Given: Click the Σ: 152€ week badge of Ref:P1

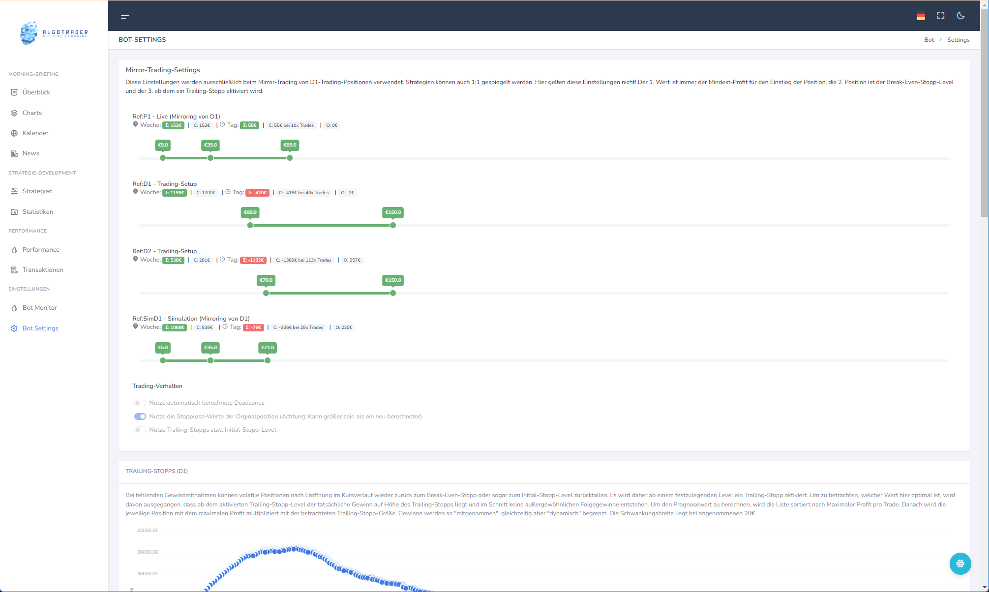Looking at the screenshot, I should pyautogui.click(x=173, y=125).
